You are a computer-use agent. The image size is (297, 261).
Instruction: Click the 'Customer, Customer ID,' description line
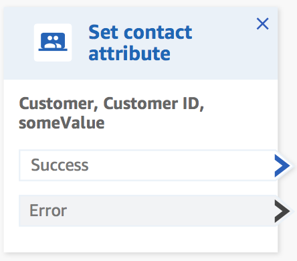click(x=112, y=104)
